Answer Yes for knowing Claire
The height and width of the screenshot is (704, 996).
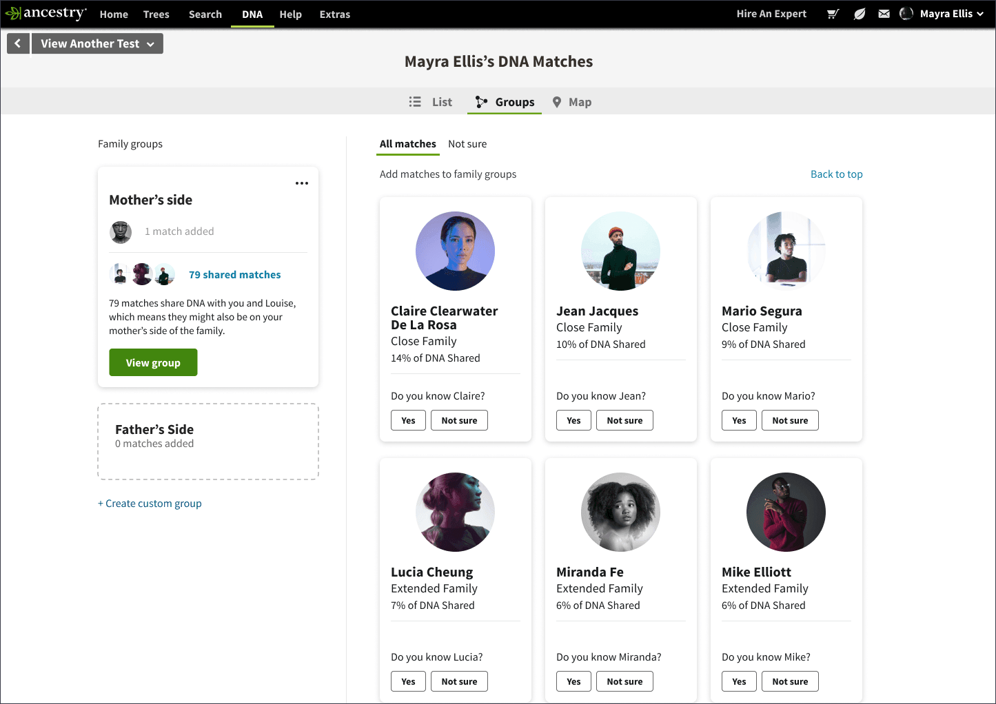(x=408, y=420)
